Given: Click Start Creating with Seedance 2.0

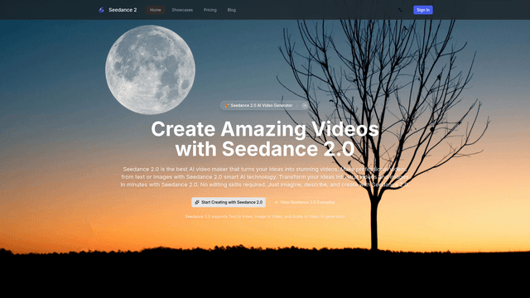Looking at the screenshot, I should tap(229, 202).
